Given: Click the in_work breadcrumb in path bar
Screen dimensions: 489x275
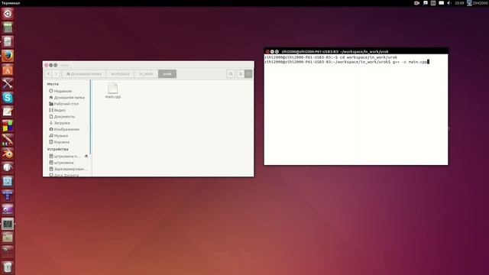Looking at the screenshot, I should tap(146, 74).
